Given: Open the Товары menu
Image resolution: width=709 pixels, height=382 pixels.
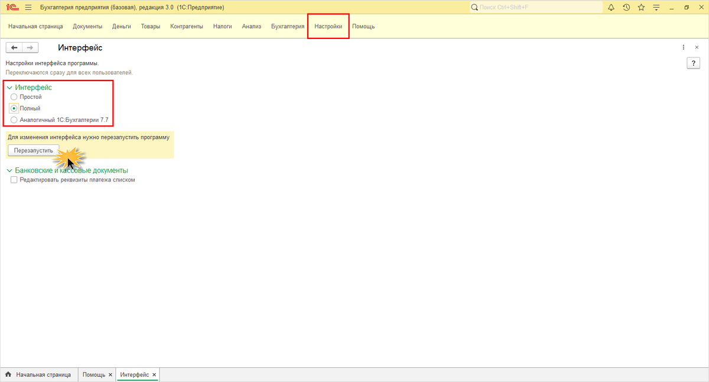Looking at the screenshot, I should pyautogui.click(x=151, y=27).
